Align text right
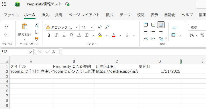 (x=161, y=32)
